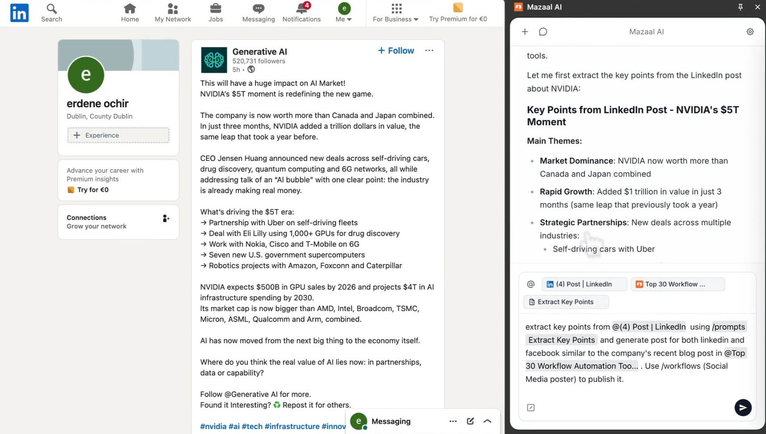The width and height of the screenshot is (766, 434).
Task: Click the #tech hashtag
Action: coord(252,426)
